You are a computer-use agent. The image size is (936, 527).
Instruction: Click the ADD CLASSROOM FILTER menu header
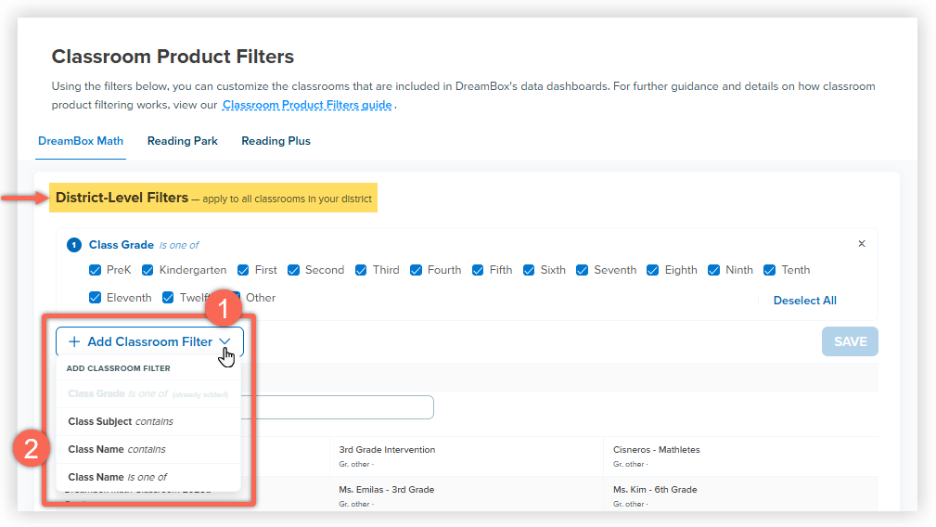tap(118, 368)
